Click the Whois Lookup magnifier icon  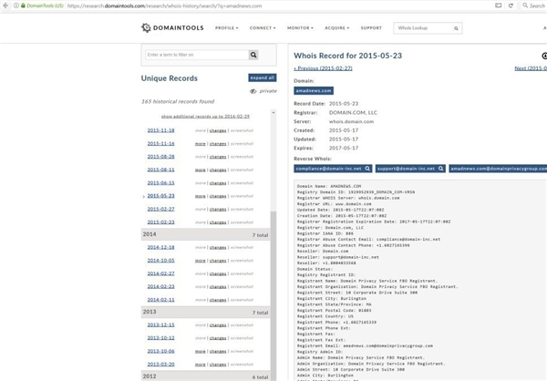pos(456,28)
